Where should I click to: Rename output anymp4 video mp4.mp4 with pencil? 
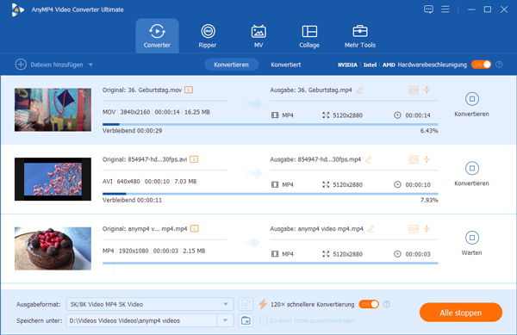pos(371,228)
